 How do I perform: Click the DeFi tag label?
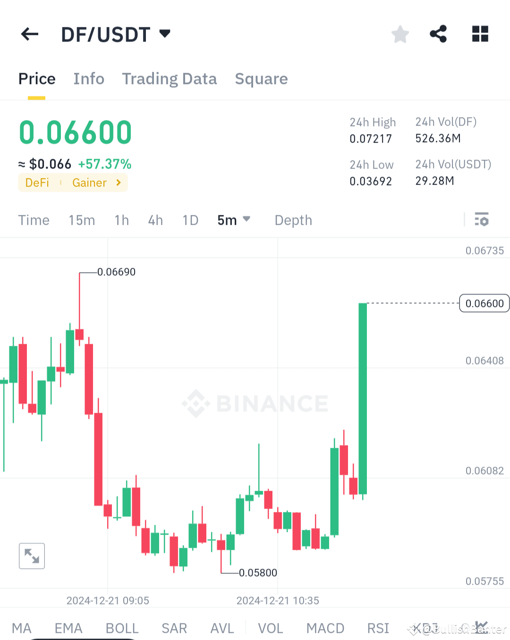pyautogui.click(x=37, y=183)
